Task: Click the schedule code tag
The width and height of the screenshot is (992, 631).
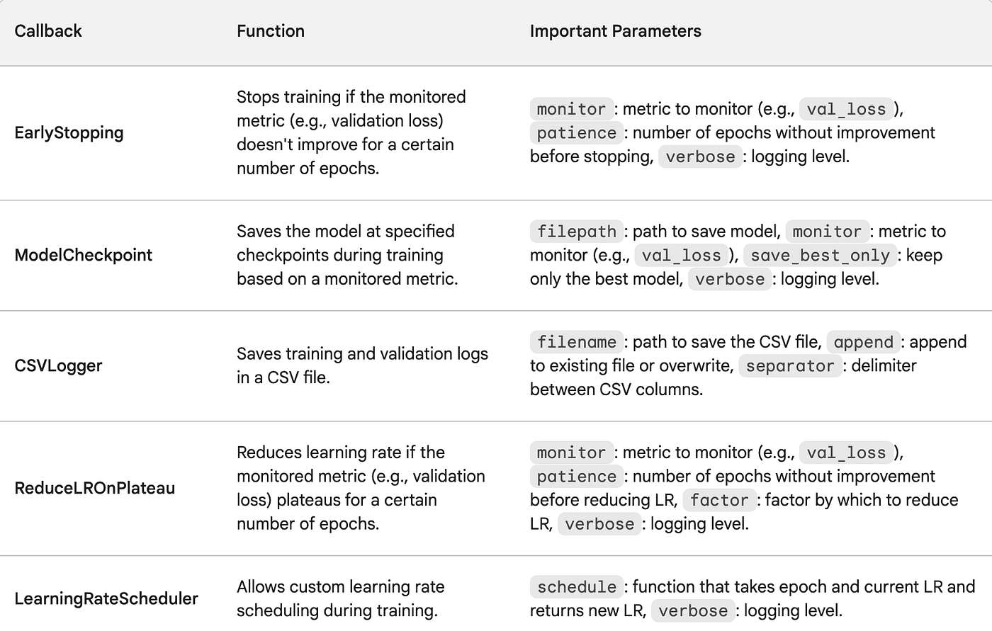Action: (x=577, y=587)
